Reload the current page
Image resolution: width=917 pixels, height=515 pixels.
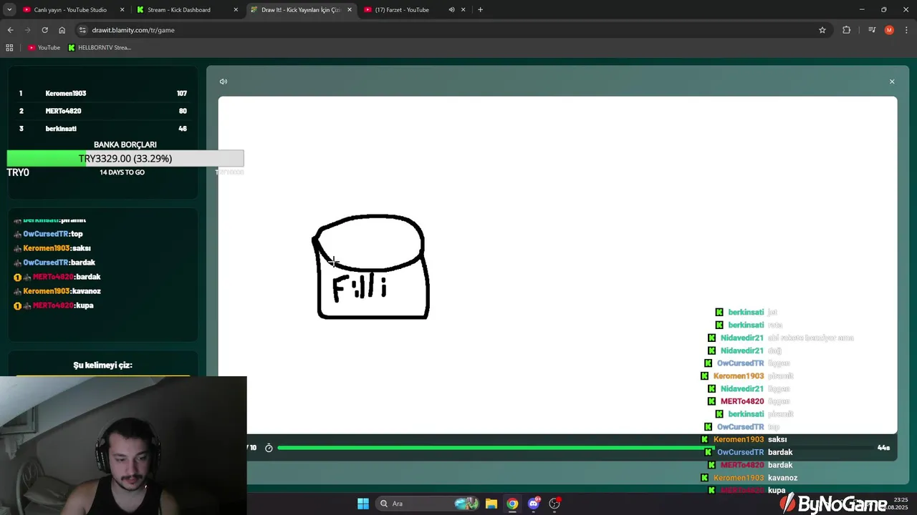pyautogui.click(x=44, y=30)
